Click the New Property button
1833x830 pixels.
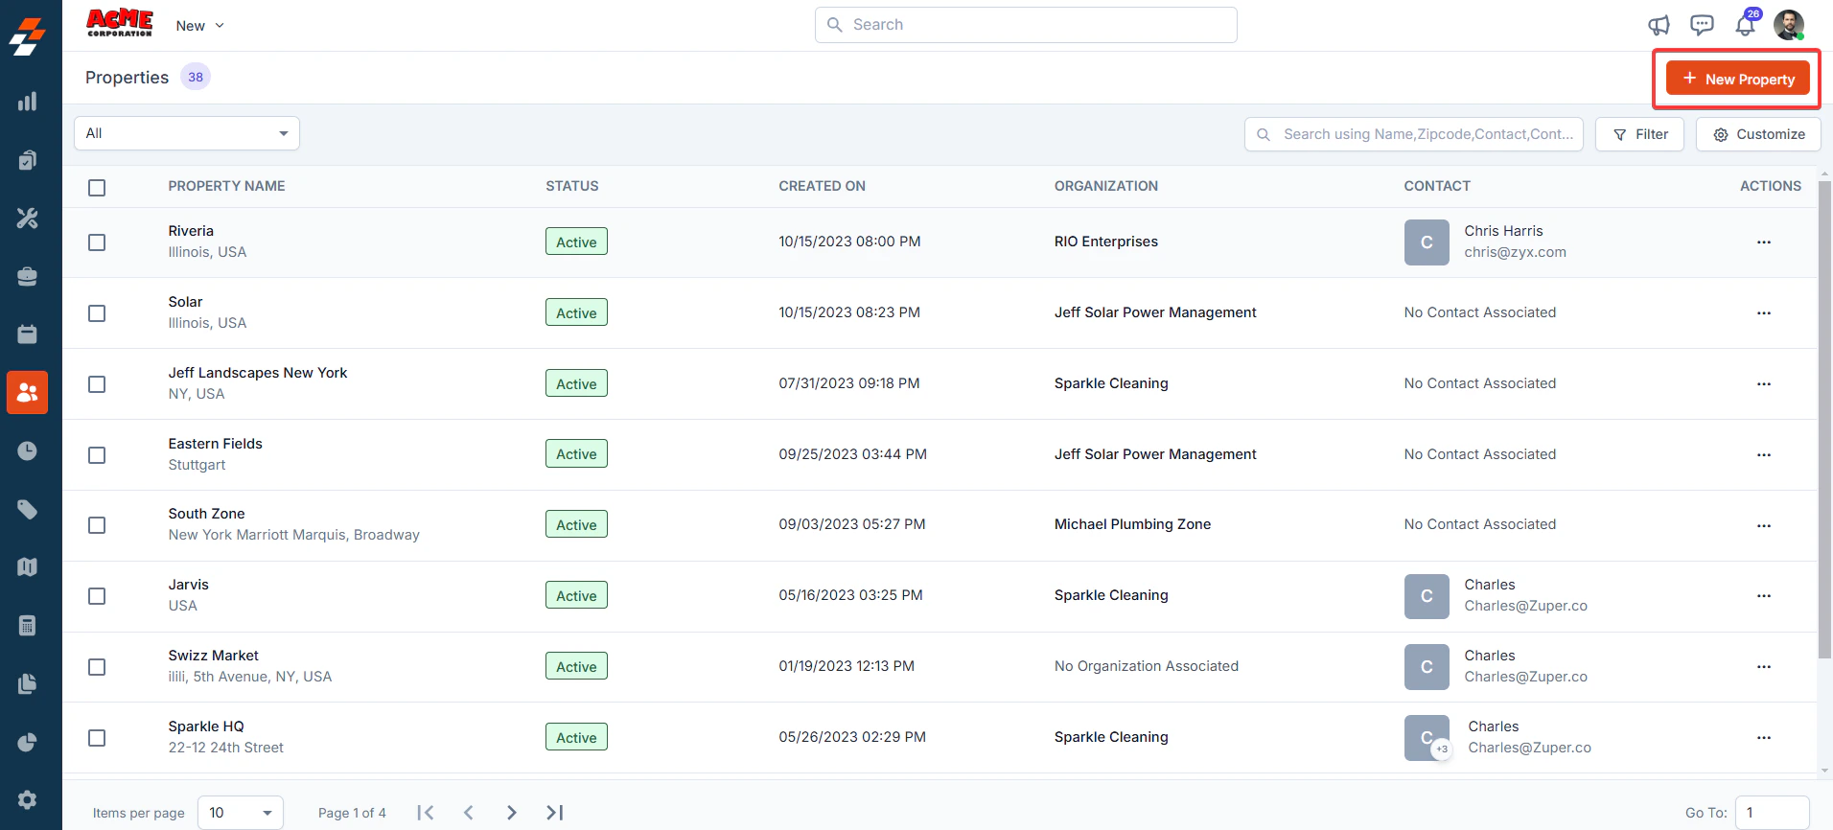coord(1737,79)
